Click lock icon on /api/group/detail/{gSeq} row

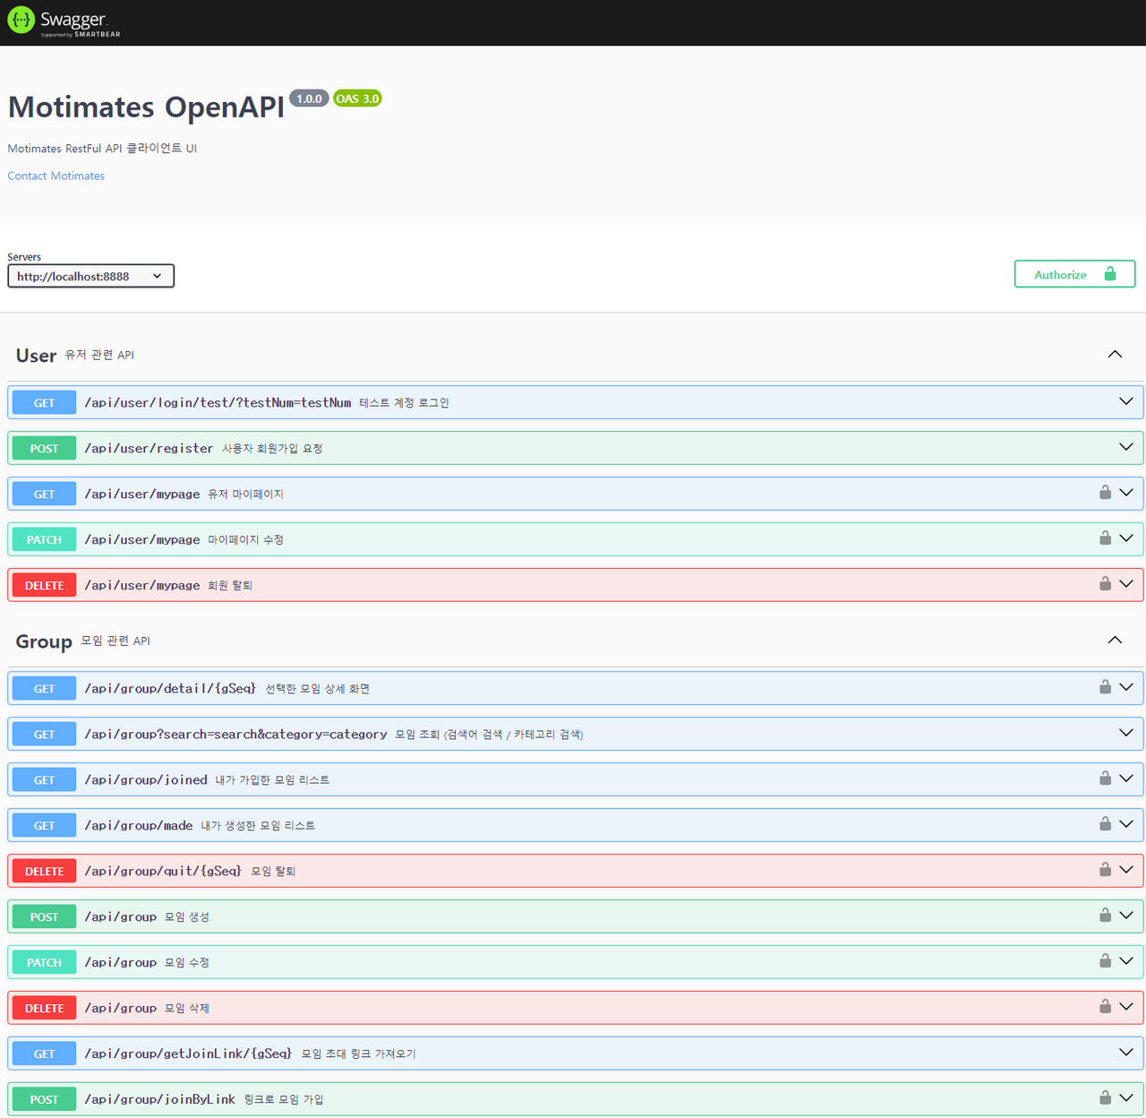pos(1105,687)
